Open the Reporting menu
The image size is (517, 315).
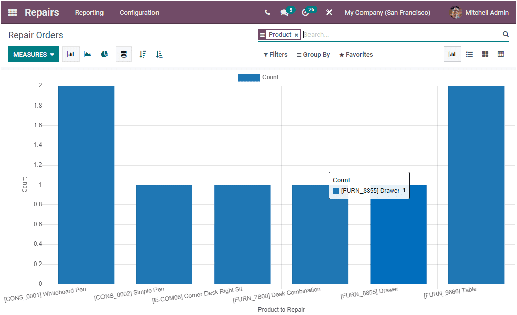click(x=89, y=12)
